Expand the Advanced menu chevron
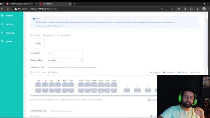 (21, 33)
